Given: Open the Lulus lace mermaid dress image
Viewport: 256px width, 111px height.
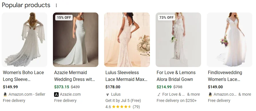Looking at the screenshot, I should (127, 40).
